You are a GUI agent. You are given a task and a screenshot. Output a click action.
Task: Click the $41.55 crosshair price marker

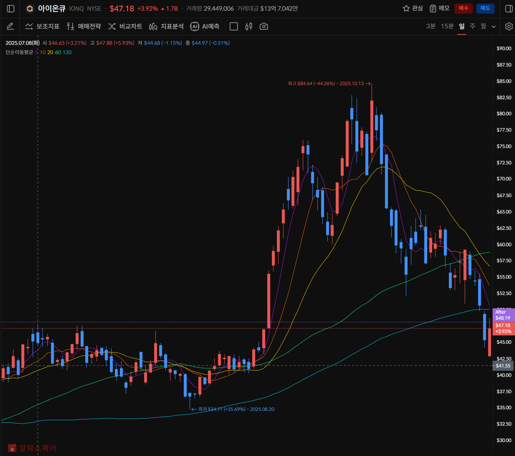(503, 366)
